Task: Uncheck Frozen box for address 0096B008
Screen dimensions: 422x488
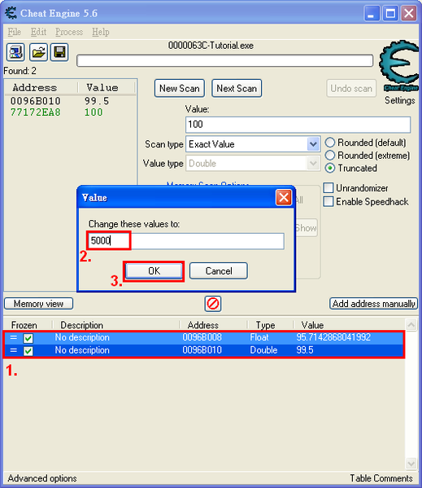Action: click(x=28, y=338)
